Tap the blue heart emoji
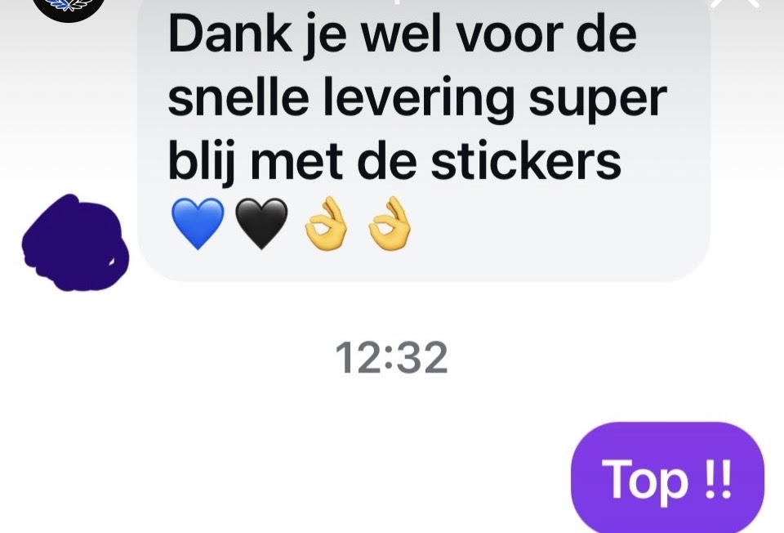Screen dimensions: 784x533 (x=198, y=223)
